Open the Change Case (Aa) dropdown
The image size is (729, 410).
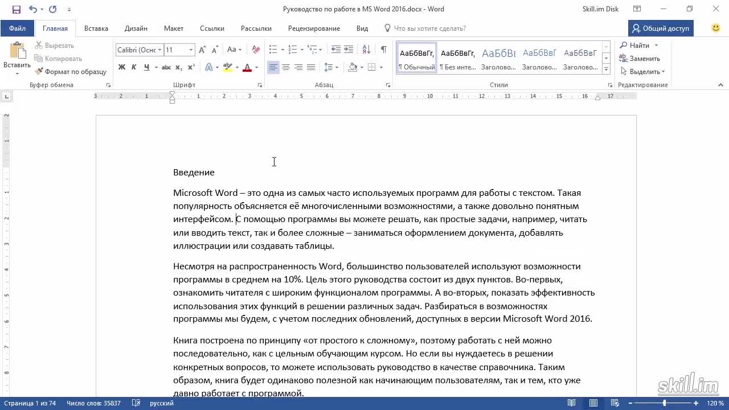pos(234,50)
